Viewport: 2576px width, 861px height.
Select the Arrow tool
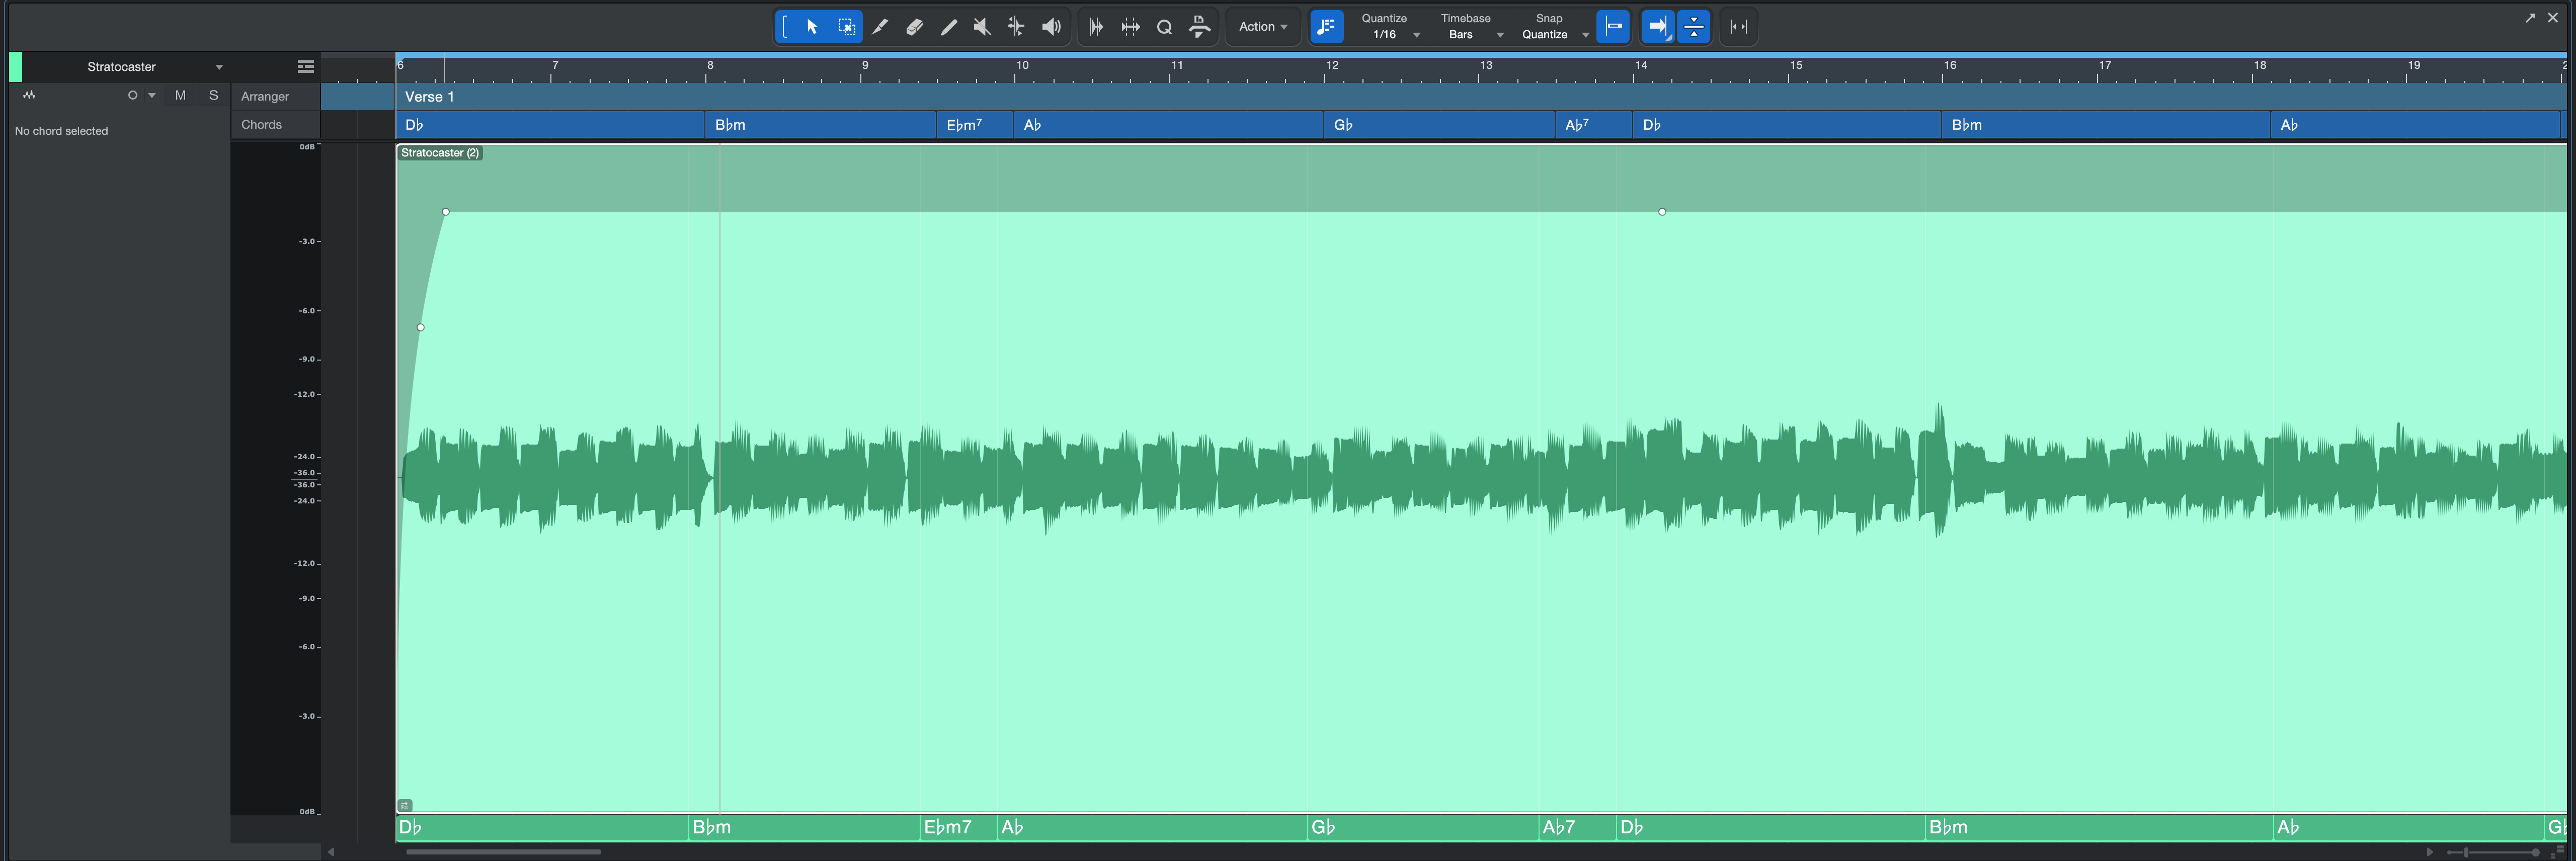click(x=812, y=27)
